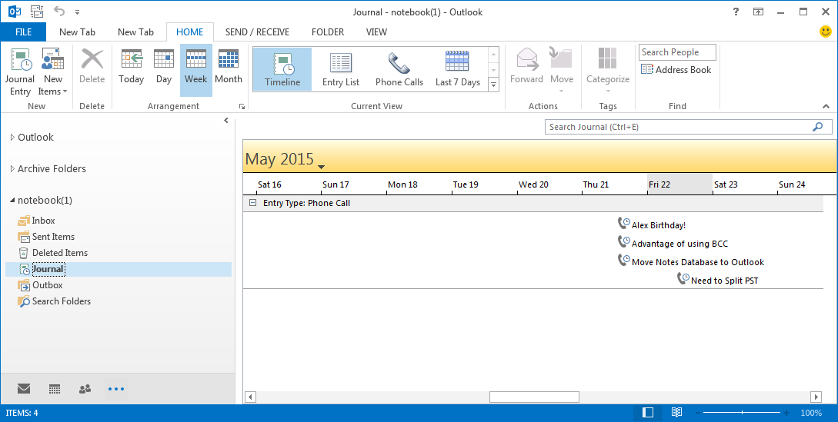Viewport: 838px width, 422px height.
Task: Open the Inbox folder
Action: [x=43, y=221]
